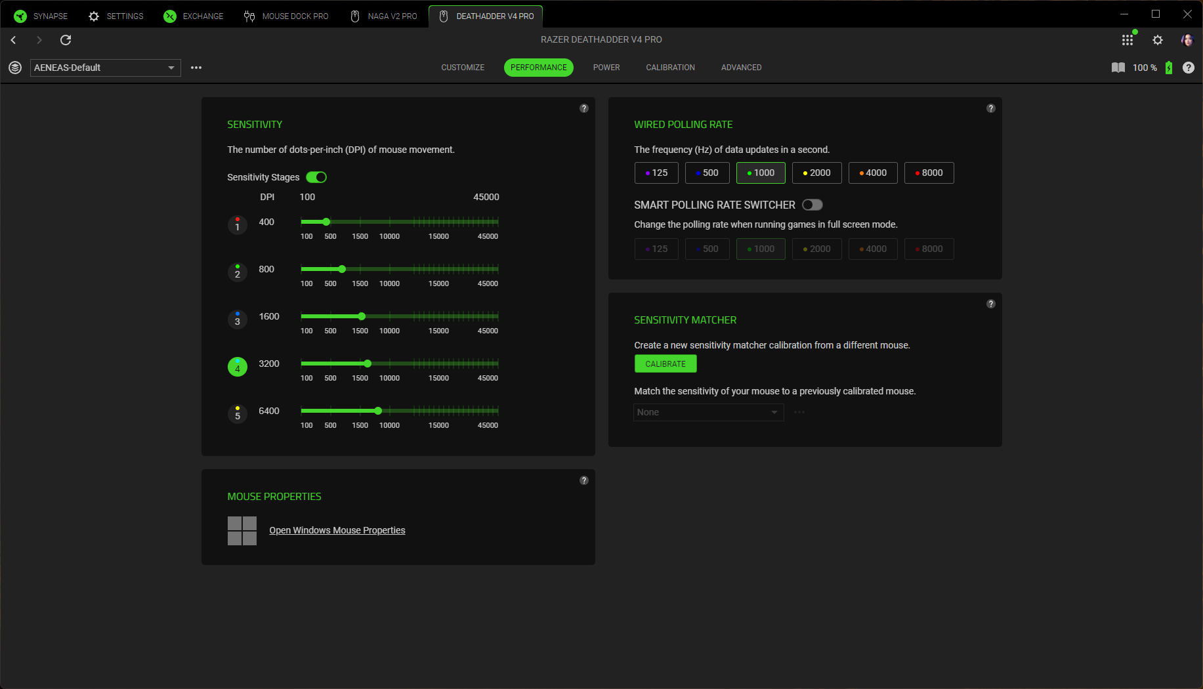Click the three dots beside None dropdown
The width and height of the screenshot is (1203, 689).
799,412
